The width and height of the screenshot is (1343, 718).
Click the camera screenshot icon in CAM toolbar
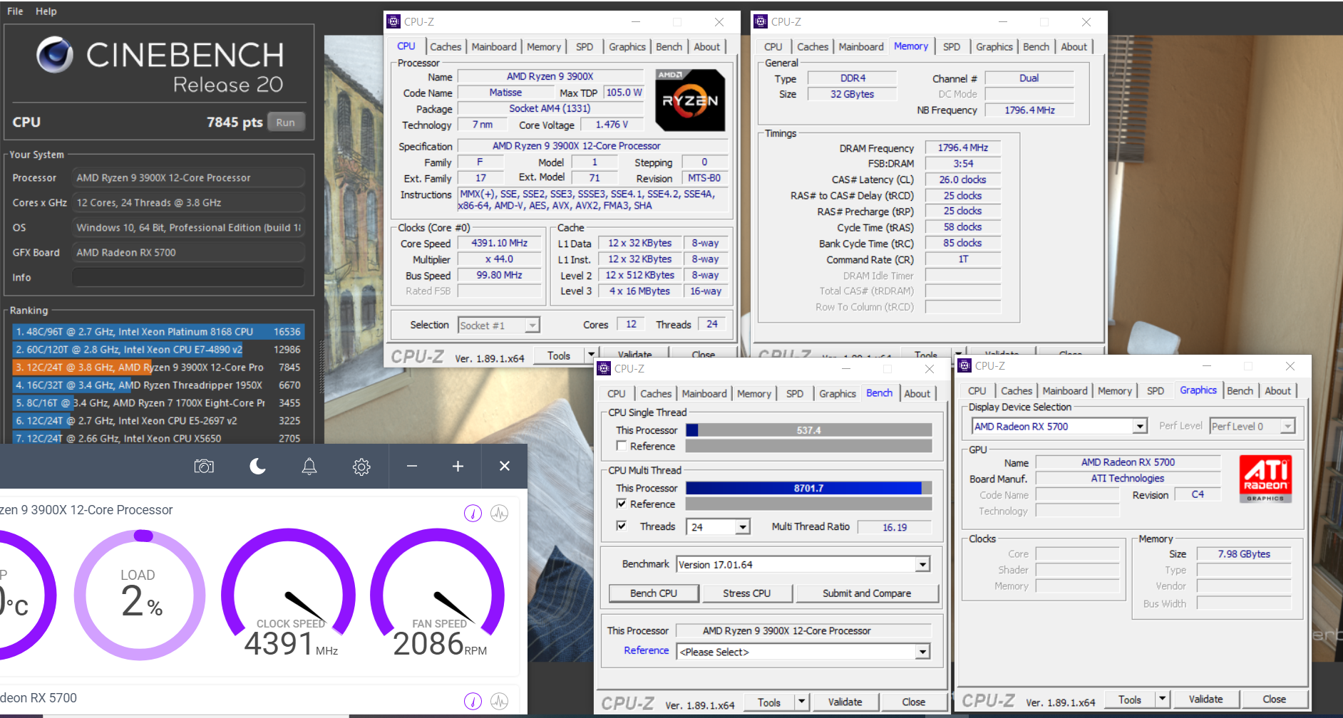click(204, 466)
